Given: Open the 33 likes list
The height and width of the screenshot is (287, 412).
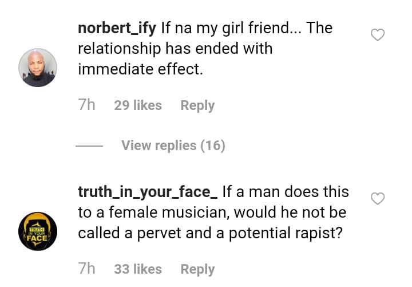Looking at the screenshot, I should pyautogui.click(x=138, y=269).
